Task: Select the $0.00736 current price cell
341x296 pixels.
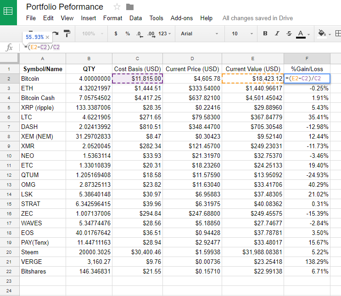Action: click(x=192, y=262)
